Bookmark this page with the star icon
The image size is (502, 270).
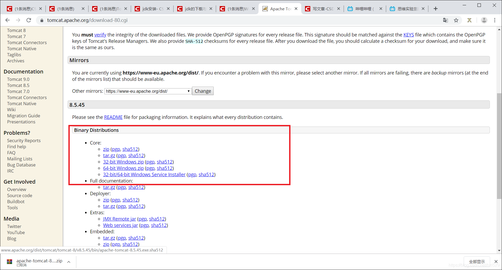(x=456, y=20)
